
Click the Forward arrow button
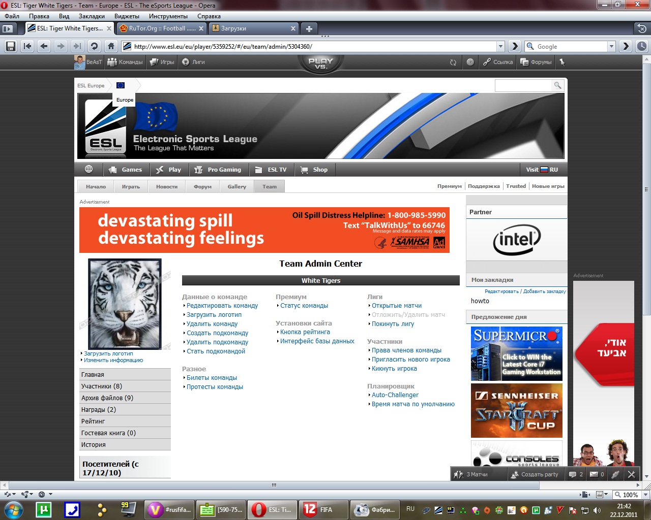[x=61, y=46]
